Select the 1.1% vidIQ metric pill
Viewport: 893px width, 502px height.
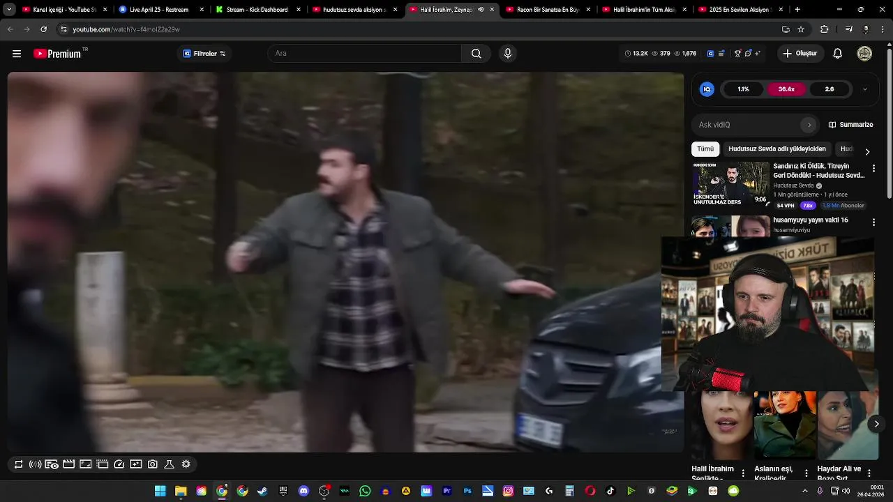click(743, 89)
